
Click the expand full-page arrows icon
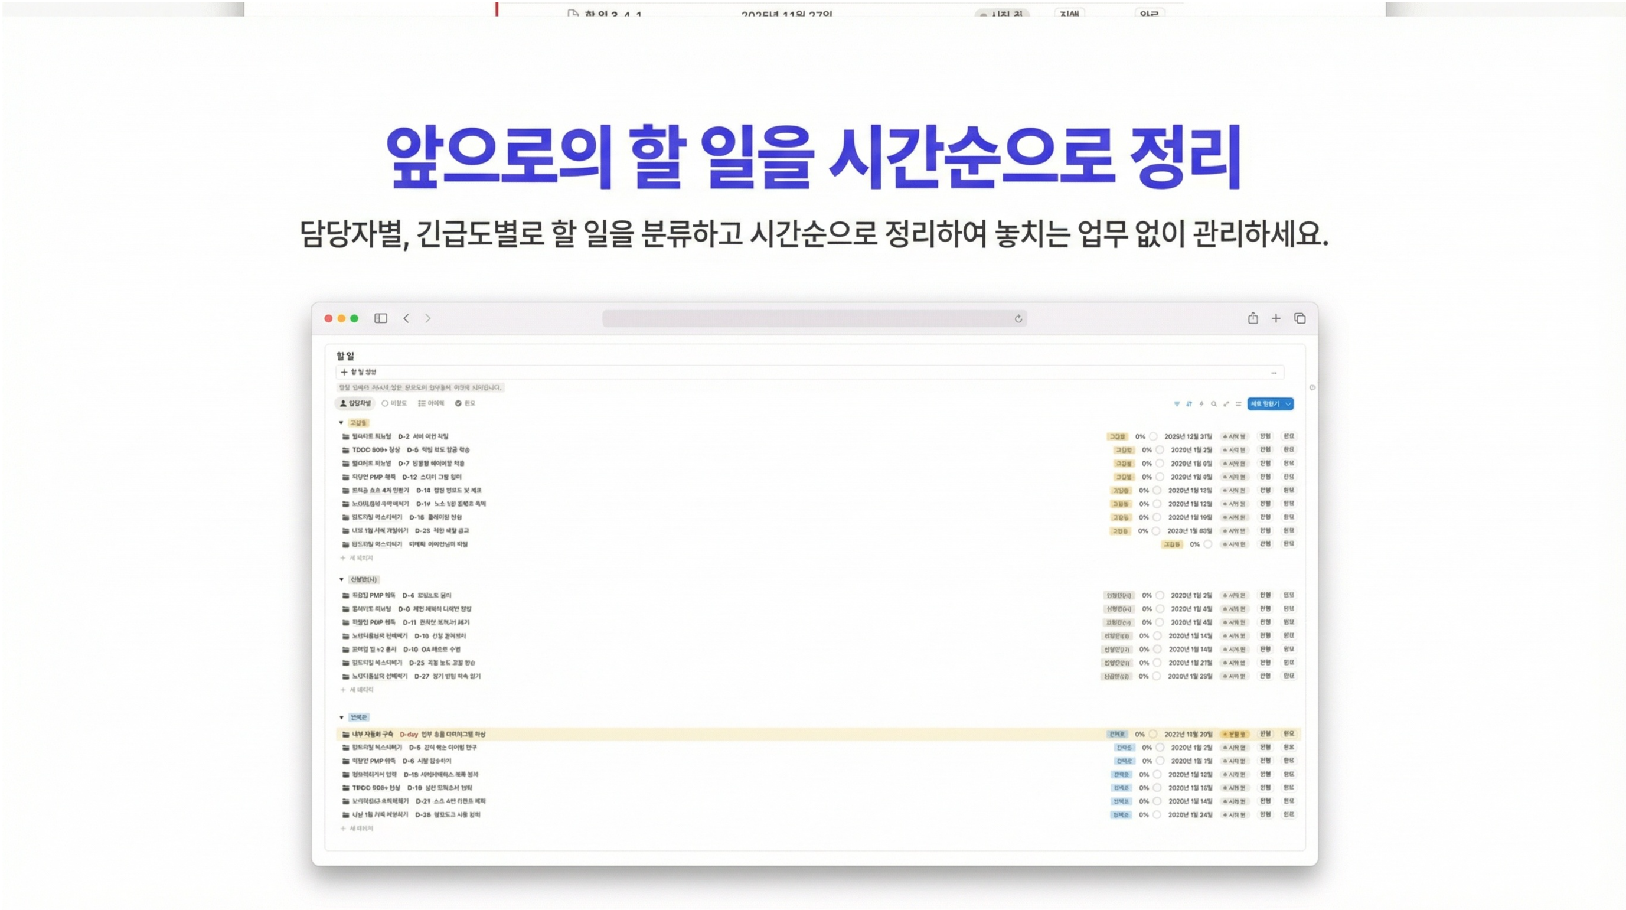coord(1226,403)
